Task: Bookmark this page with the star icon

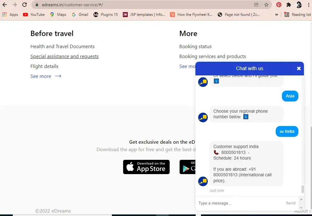Action: click(x=266, y=5)
